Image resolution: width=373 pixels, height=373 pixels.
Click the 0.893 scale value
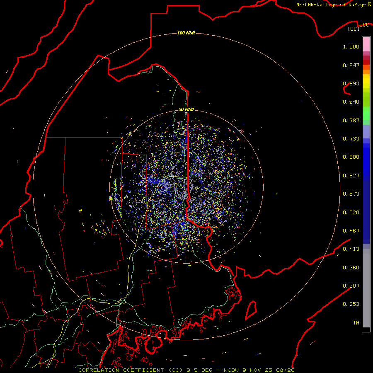point(351,83)
